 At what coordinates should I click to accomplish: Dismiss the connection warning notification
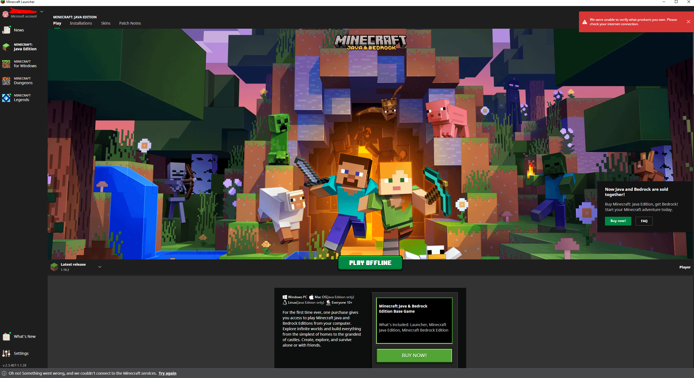[689, 22]
